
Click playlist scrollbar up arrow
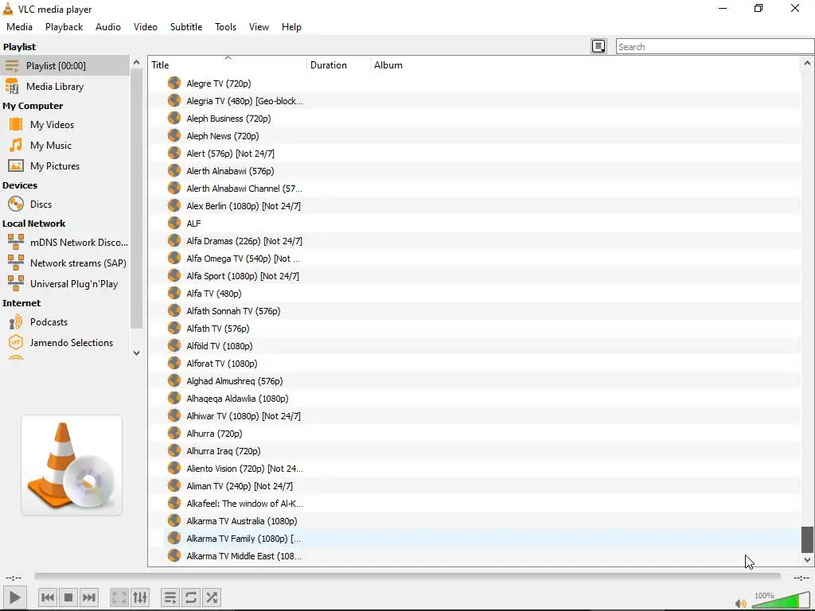pyautogui.click(x=807, y=64)
